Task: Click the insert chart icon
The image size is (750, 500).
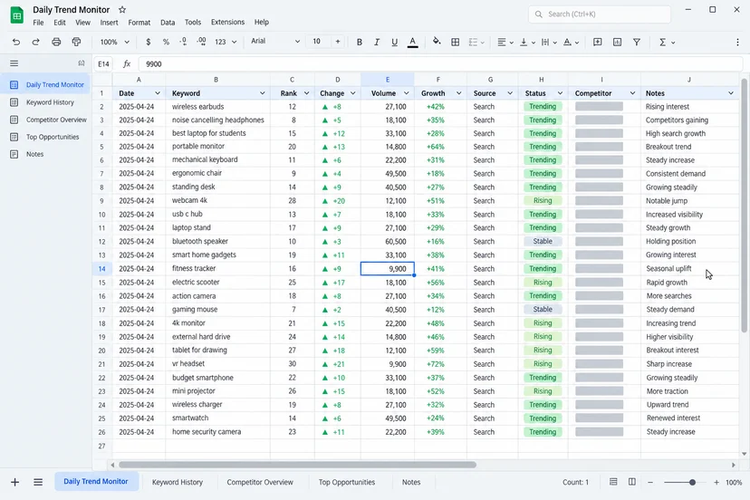Action: tap(617, 42)
